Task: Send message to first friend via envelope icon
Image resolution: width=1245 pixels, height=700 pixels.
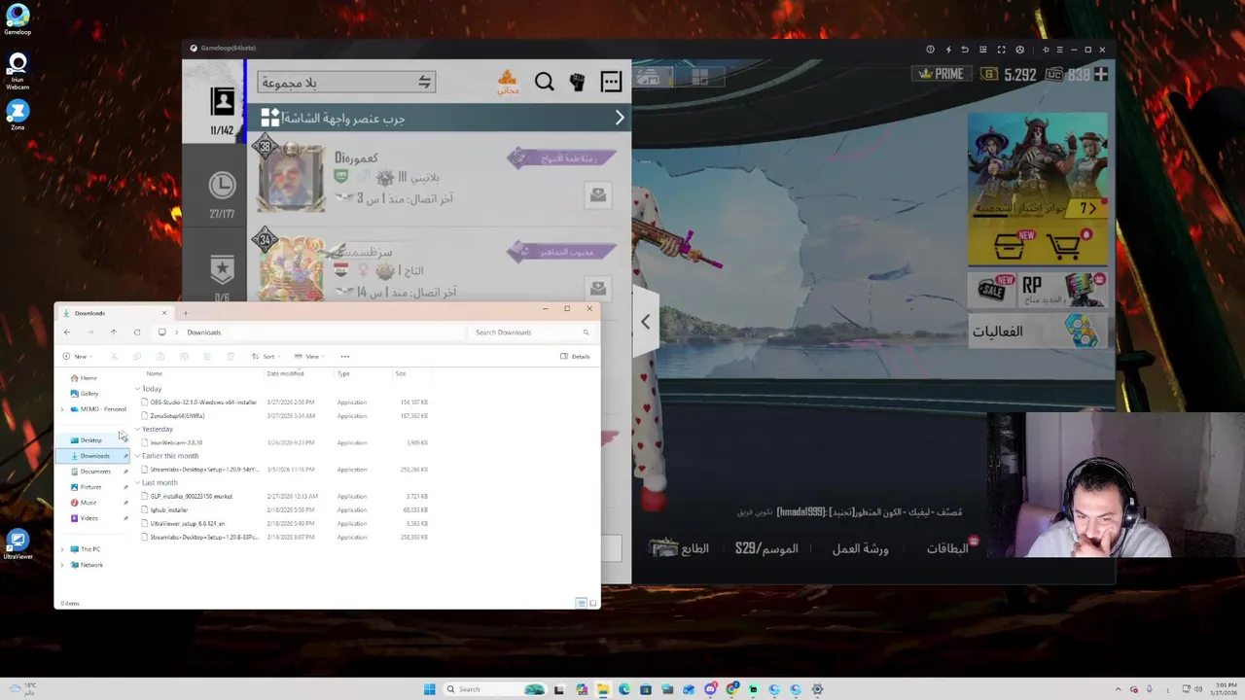Action: (x=598, y=194)
